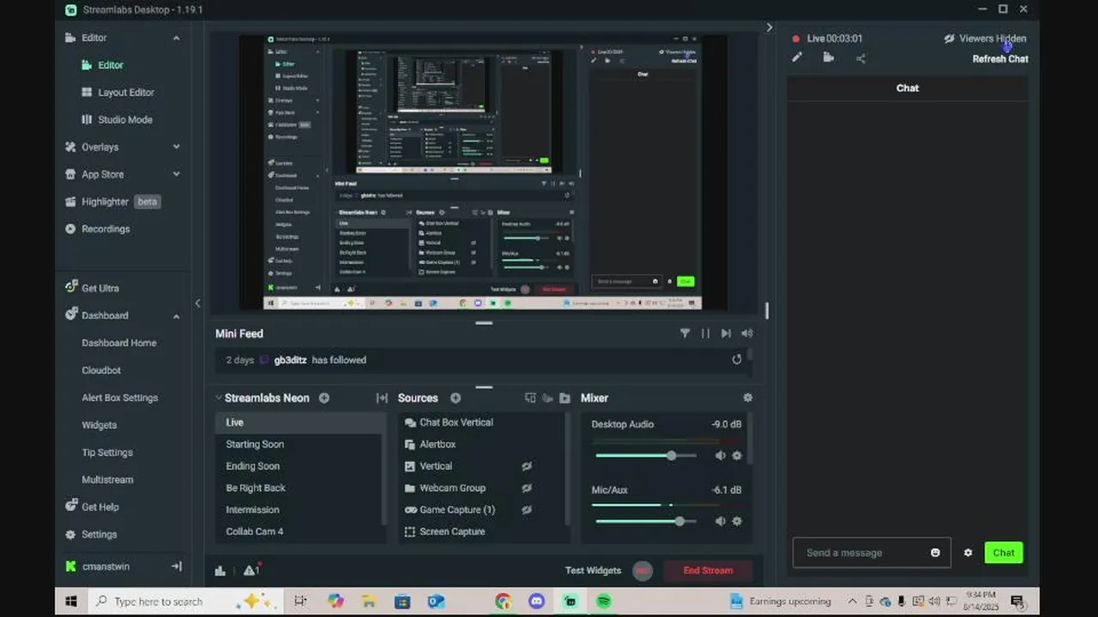Toggle Viewers Hidden eye indicator

(950, 39)
